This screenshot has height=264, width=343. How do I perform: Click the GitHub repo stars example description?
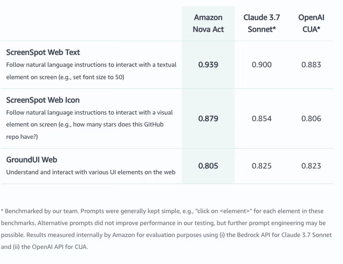[x=90, y=125]
